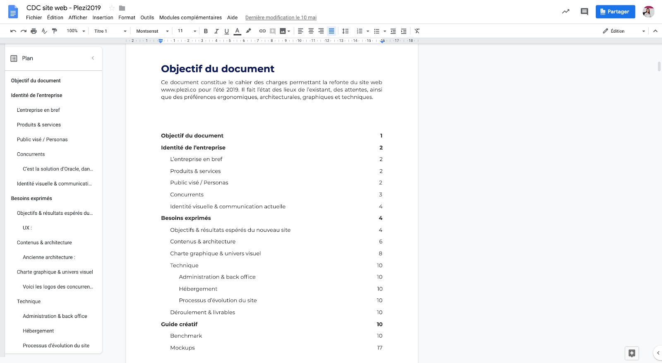Open the Titre 1 style dropdown
The width and height of the screenshot is (662, 363).
point(110,31)
